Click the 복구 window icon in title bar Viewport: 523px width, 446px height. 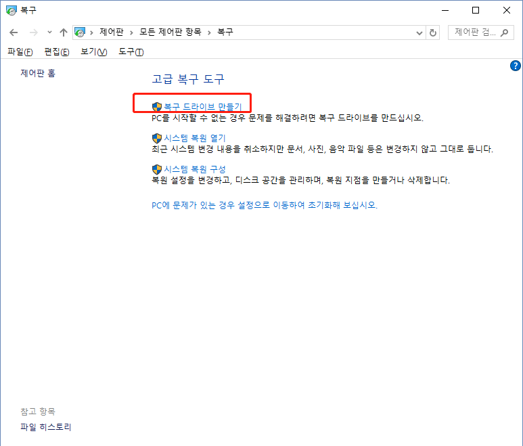coord(10,10)
